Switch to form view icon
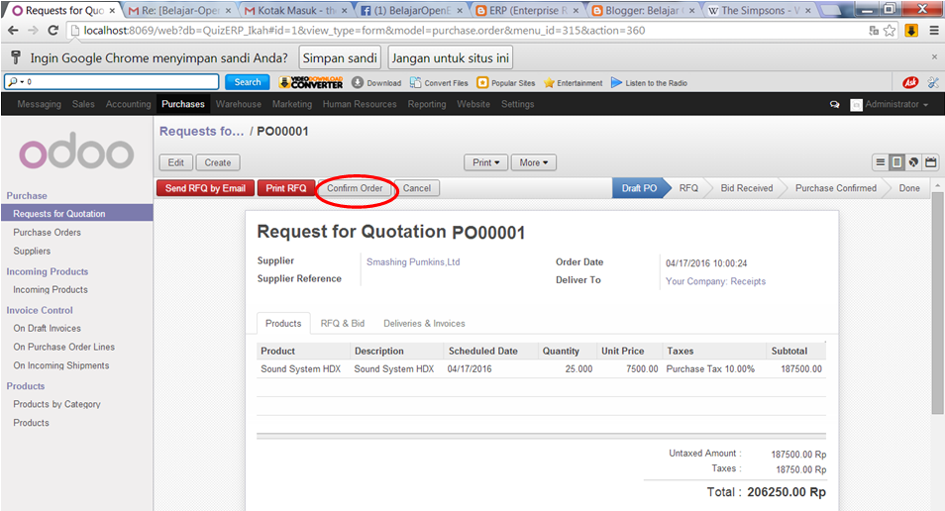 tap(896, 162)
